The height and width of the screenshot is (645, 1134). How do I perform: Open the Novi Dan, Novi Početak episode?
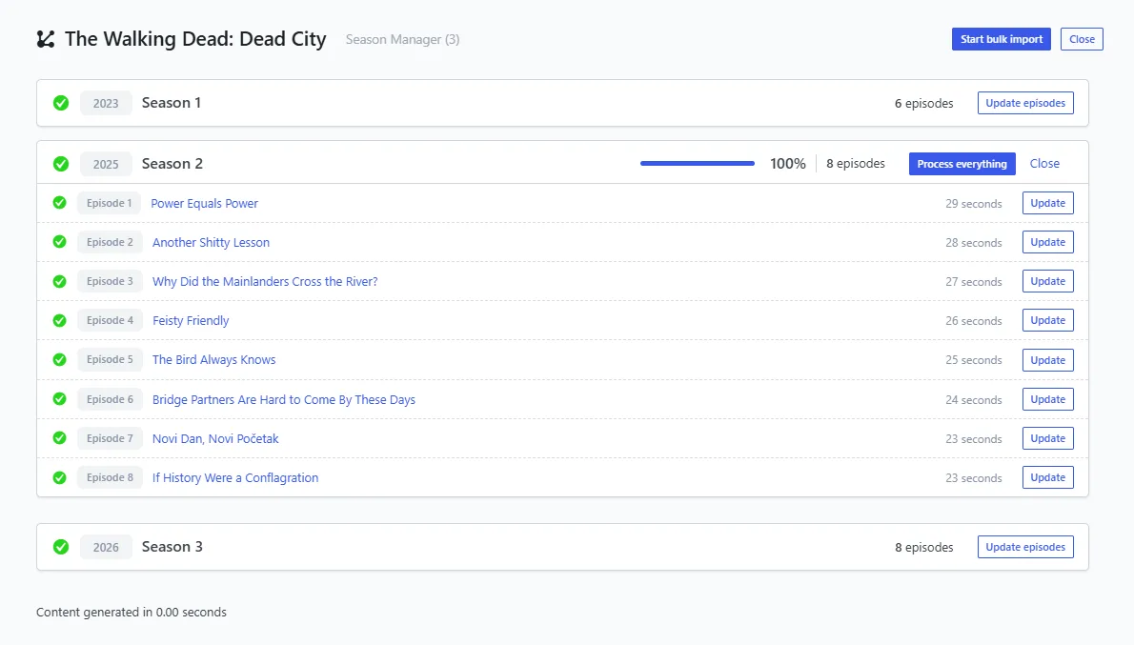[x=214, y=438]
